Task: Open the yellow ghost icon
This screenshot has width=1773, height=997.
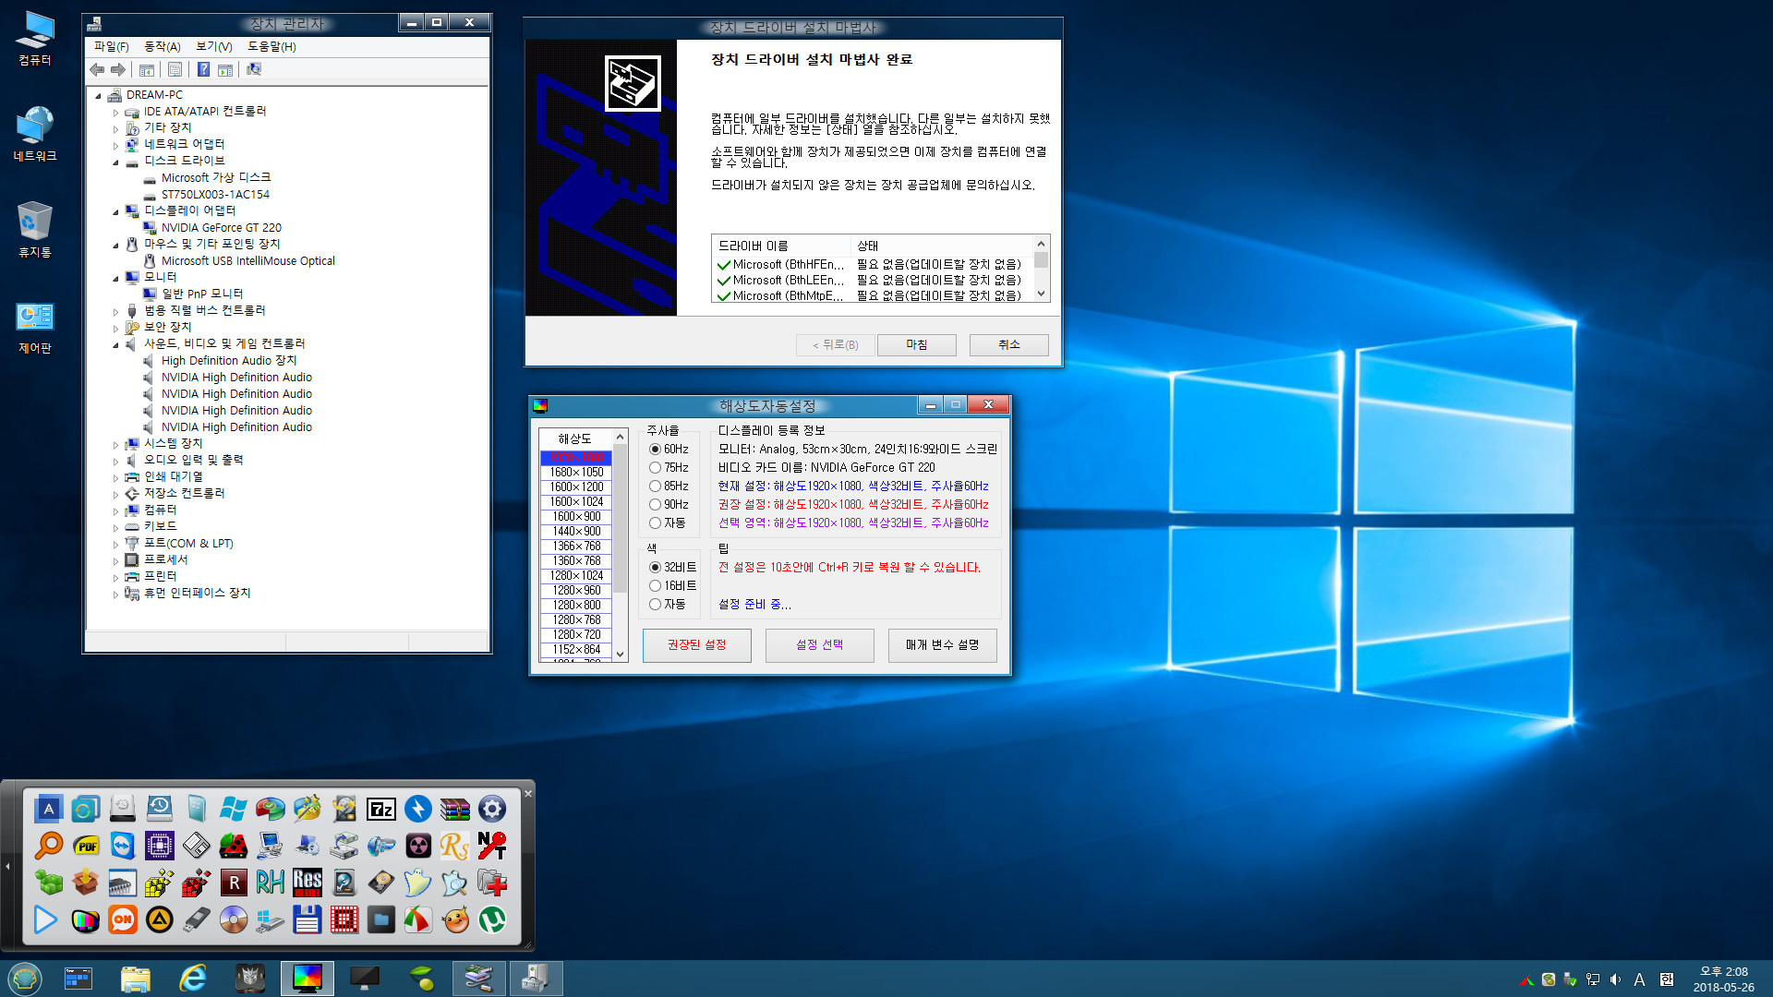Action: [x=417, y=883]
